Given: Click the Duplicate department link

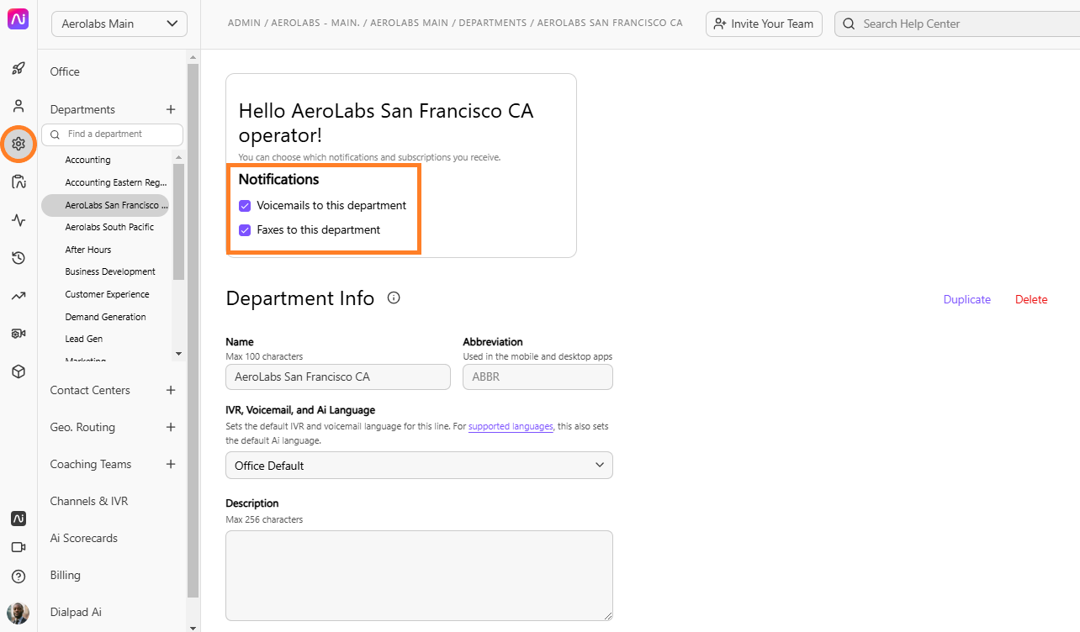Looking at the screenshot, I should [x=967, y=299].
